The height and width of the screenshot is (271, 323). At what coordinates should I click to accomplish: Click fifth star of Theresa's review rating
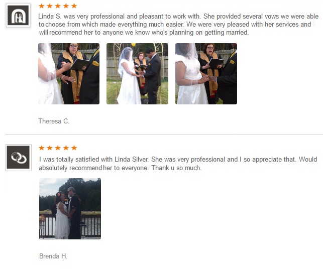[74, 6]
